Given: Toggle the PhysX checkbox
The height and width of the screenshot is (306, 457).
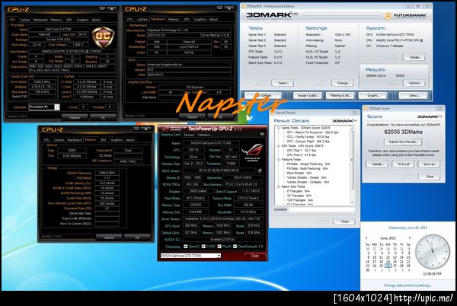Looking at the screenshot, I should coord(219,247).
